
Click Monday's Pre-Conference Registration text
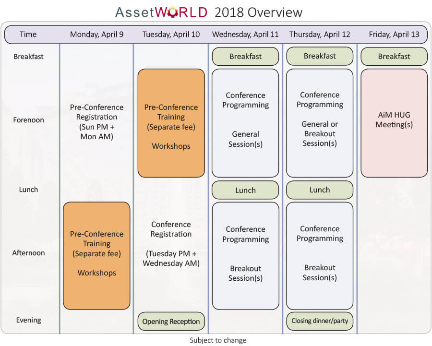(96, 122)
